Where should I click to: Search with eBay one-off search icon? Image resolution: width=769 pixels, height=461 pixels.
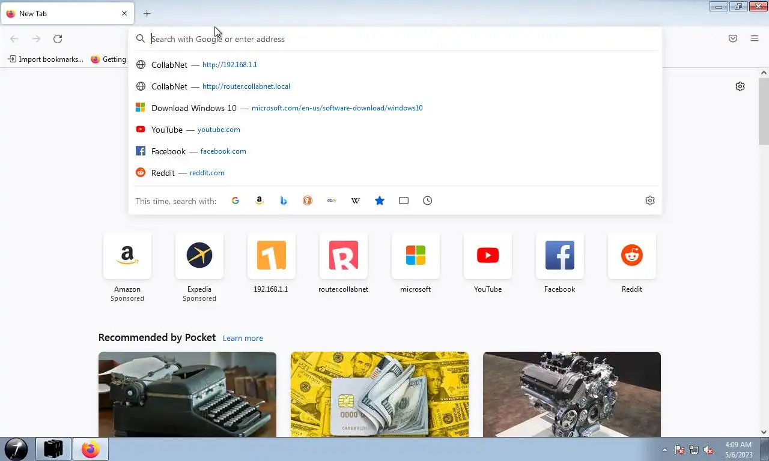[332, 200]
